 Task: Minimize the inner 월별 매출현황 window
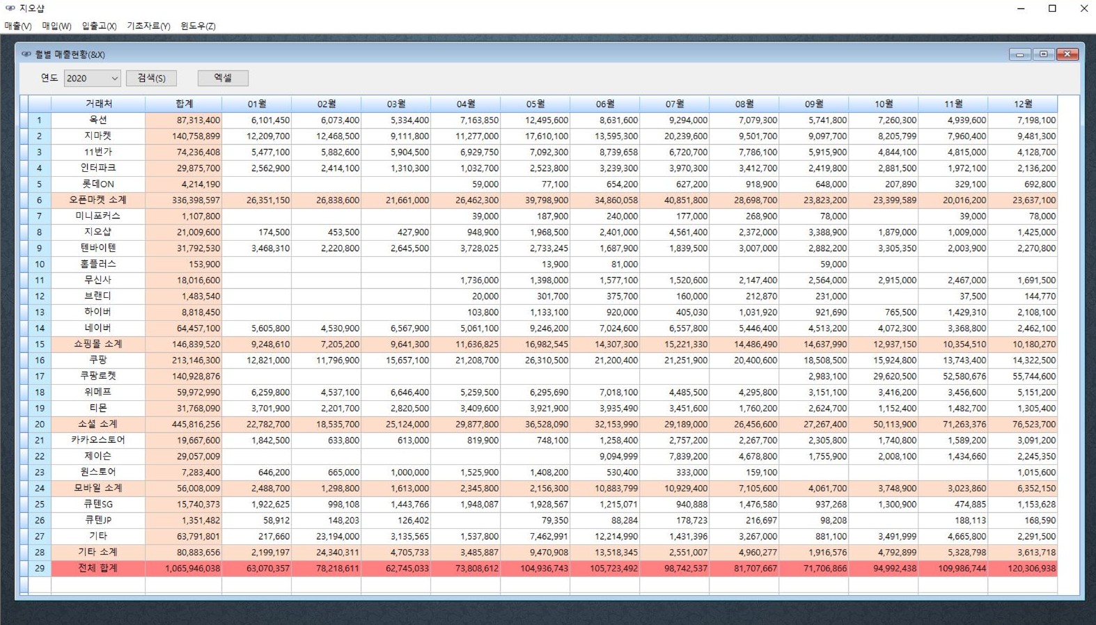[x=1019, y=54]
